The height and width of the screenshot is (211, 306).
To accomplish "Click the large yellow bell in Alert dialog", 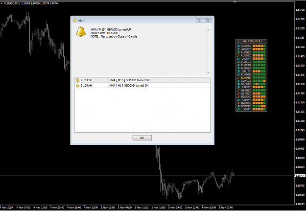I will coord(81,32).
